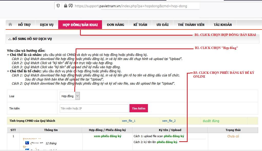Click phiếu đăng ký link in Cách 2

[x=167, y=142]
